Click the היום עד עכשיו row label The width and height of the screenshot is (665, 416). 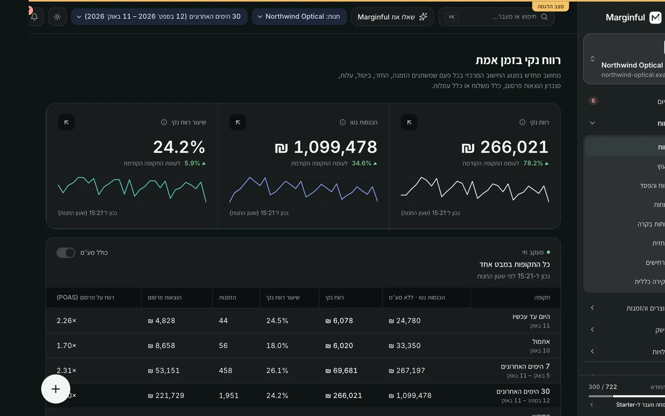pyautogui.click(x=531, y=317)
